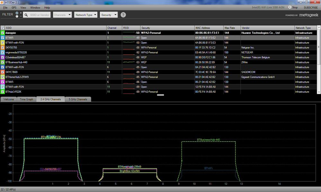
Task: Open the Help menu
Action: pyautogui.click(x=47, y=8)
